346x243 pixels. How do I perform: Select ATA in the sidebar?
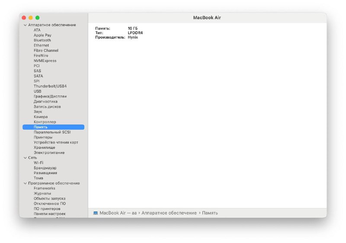[x=37, y=30]
